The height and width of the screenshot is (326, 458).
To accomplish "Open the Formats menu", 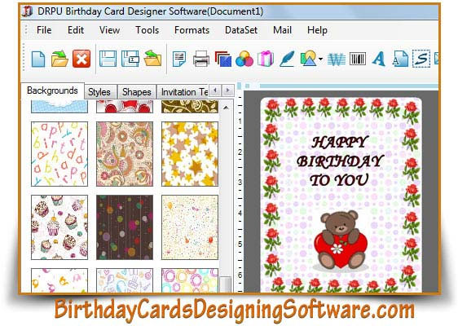I will pyautogui.click(x=192, y=30).
